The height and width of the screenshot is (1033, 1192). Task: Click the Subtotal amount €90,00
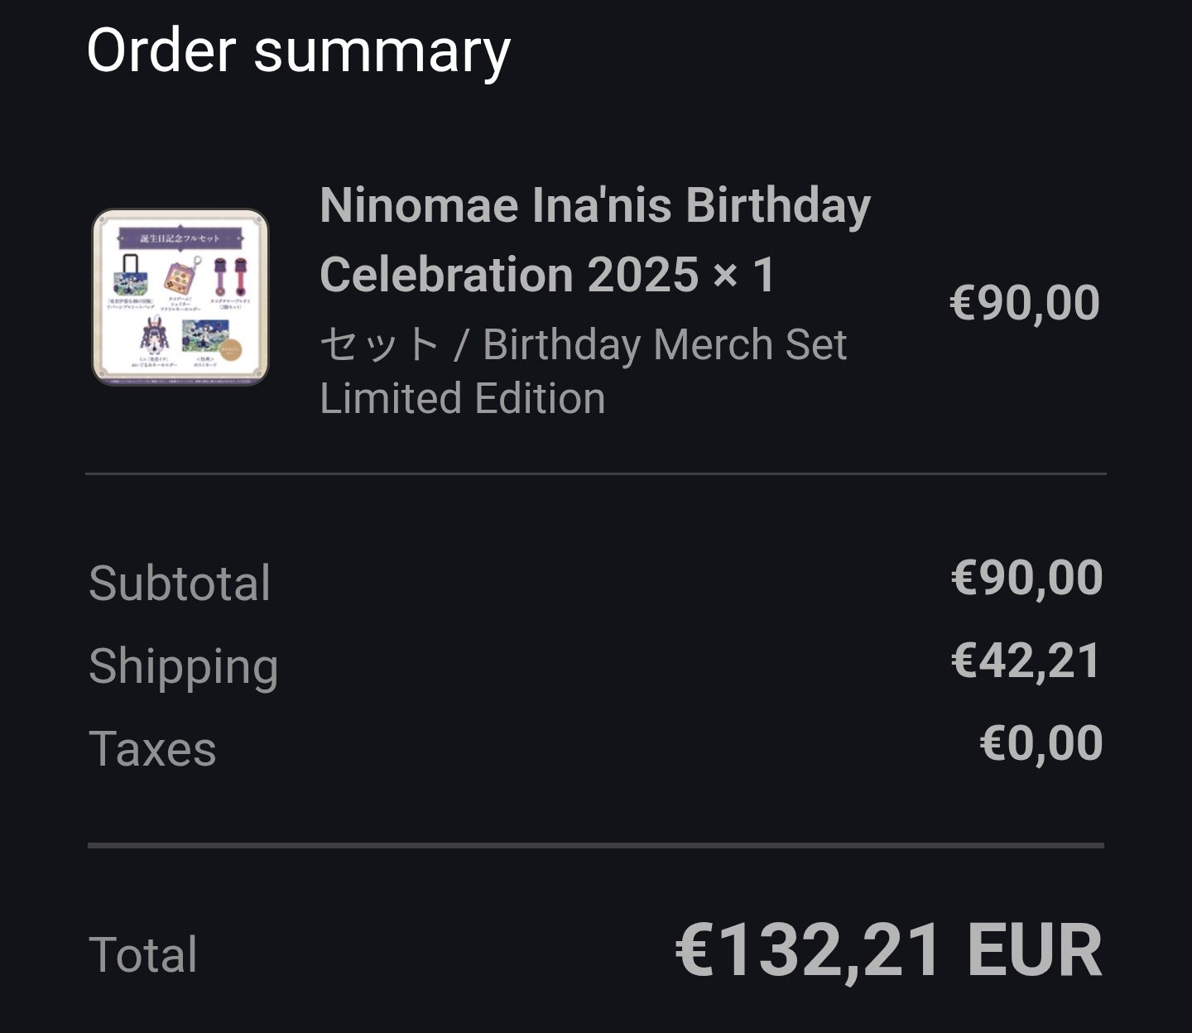coord(1026,578)
